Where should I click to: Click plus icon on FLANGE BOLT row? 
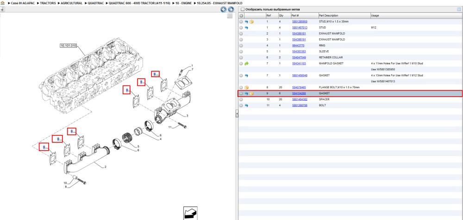point(241,88)
